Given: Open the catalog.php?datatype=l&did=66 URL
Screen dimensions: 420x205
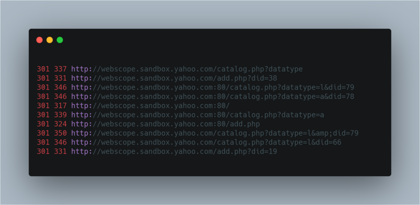Looking at the screenshot, I should coord(206,142).
